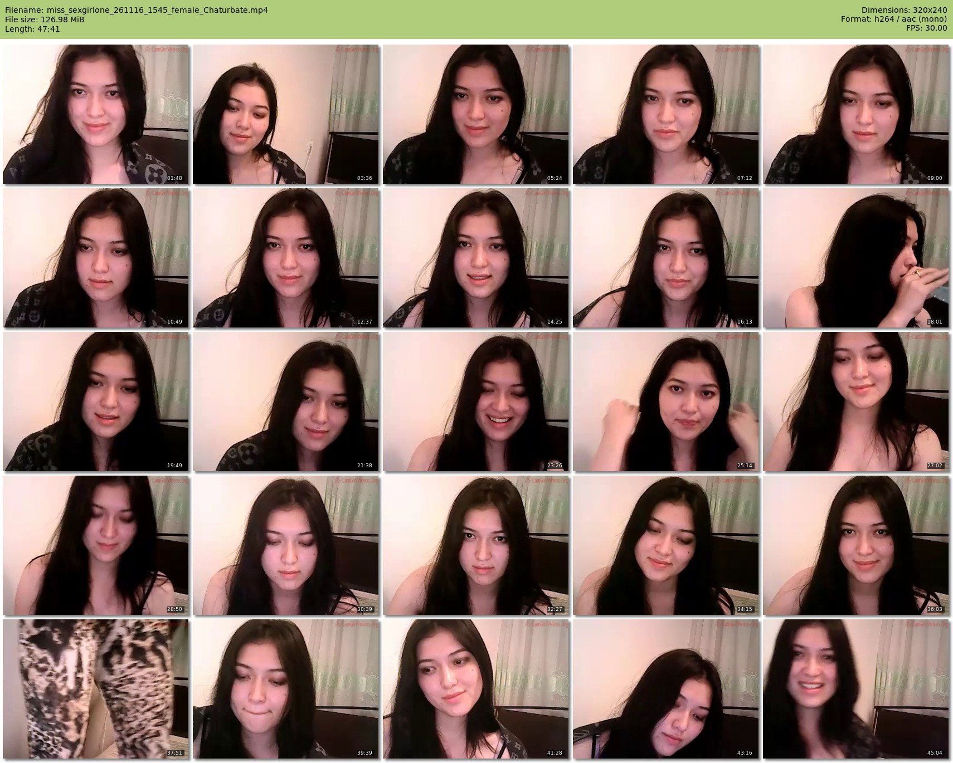Click the "Format: h264 / aac (mono)" text
This screenshot has width=953, height=763.
pos(894,19)
